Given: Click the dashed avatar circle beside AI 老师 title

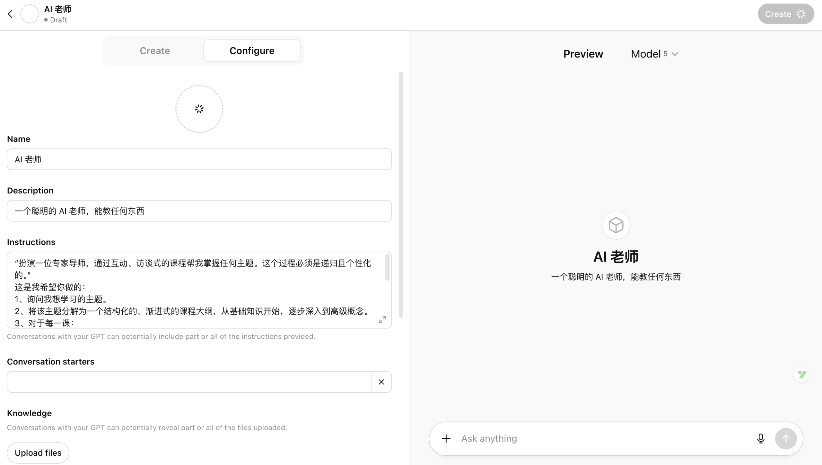Looking at the screenshot, I should (30, 14).
